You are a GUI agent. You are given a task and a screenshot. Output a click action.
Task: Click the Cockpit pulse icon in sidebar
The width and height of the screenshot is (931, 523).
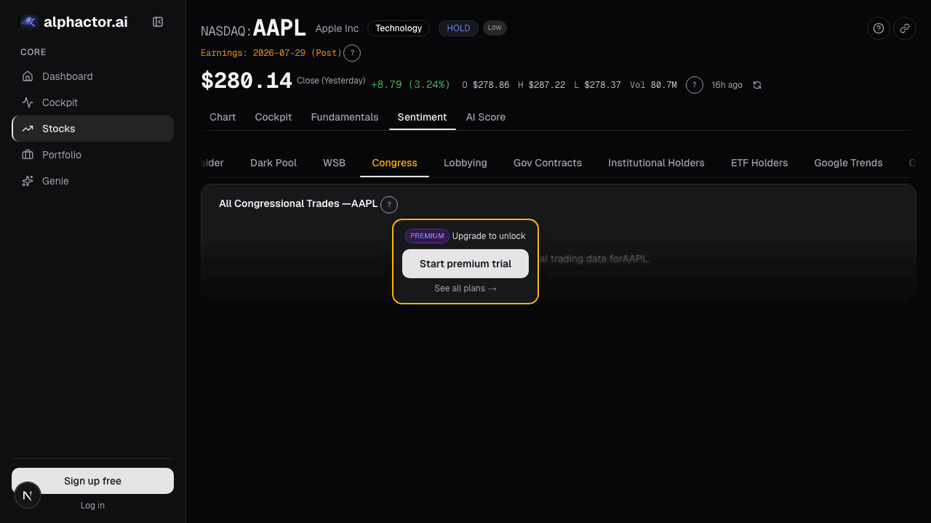click(x=28, y=102)
